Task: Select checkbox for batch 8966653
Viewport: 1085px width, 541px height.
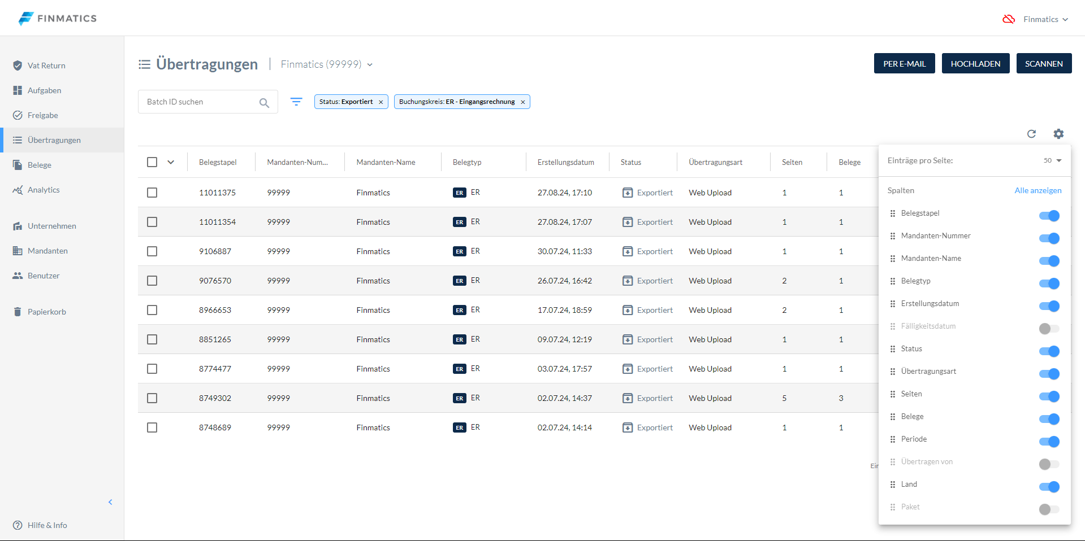Action: pos(152,310)
